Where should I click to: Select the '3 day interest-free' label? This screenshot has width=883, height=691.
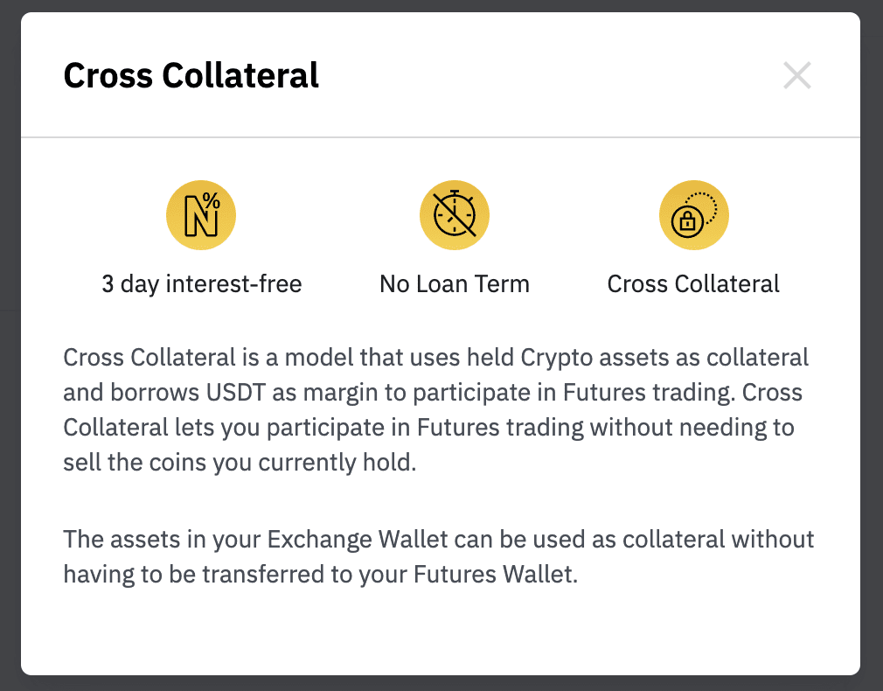(202, 284)
